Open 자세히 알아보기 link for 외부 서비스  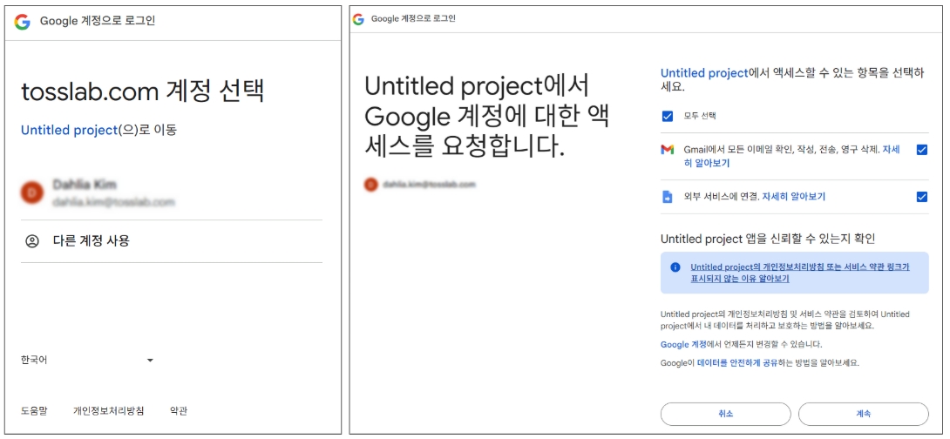[x=793, y=197]
